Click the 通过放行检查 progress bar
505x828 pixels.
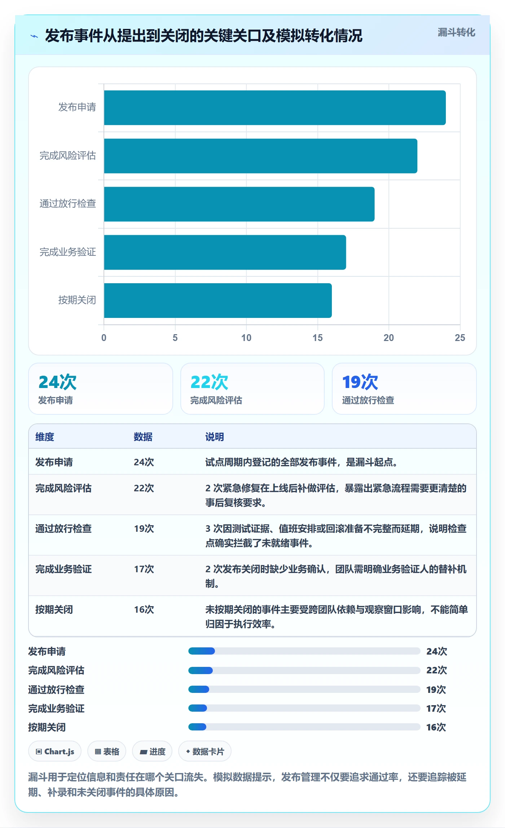(x=304, y=689)
